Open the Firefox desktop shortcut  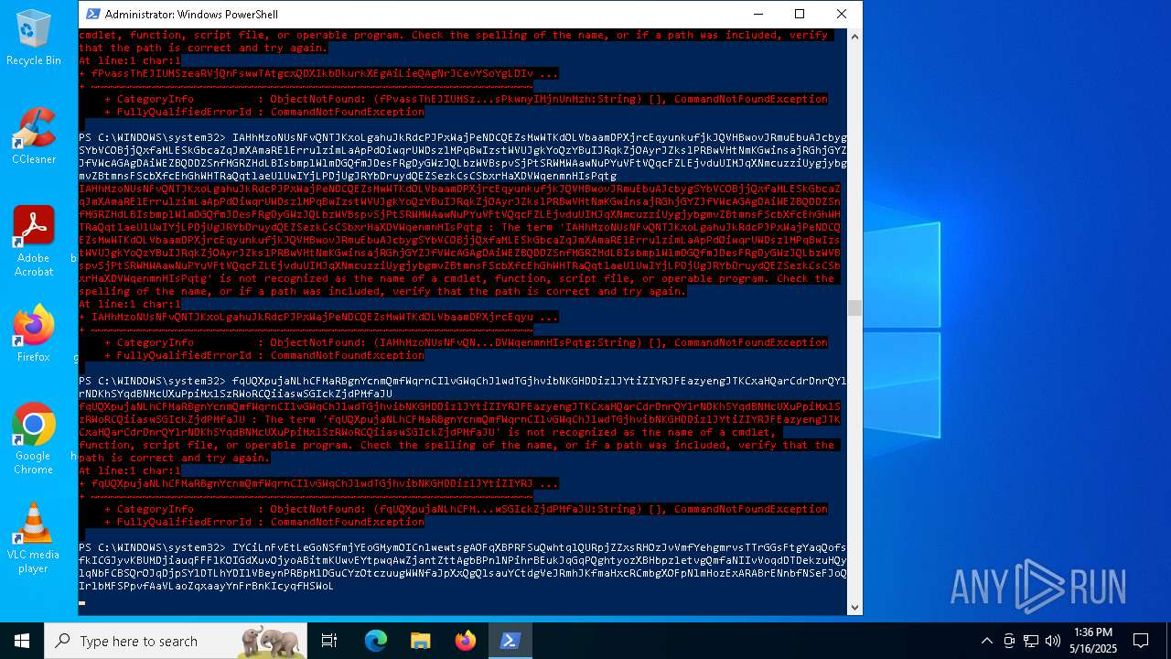pos(34,333)
